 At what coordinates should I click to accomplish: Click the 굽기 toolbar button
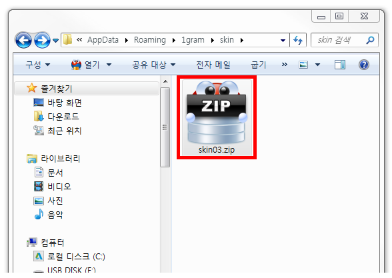click(258, 65)
